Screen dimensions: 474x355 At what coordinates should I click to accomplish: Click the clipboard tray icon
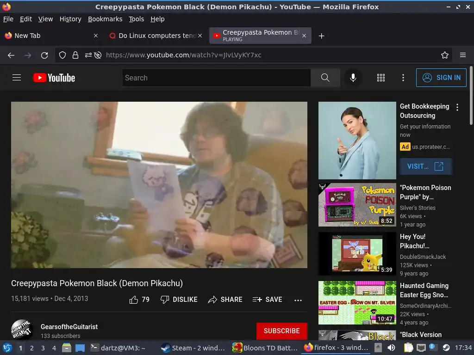[408, 348]
